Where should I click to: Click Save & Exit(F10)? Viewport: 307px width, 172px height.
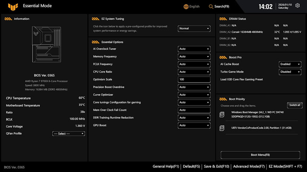click(216, 167)
